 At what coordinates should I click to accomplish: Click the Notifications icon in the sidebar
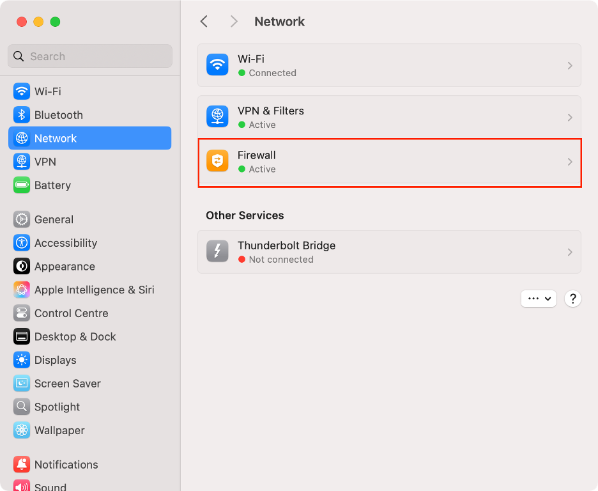20,464
